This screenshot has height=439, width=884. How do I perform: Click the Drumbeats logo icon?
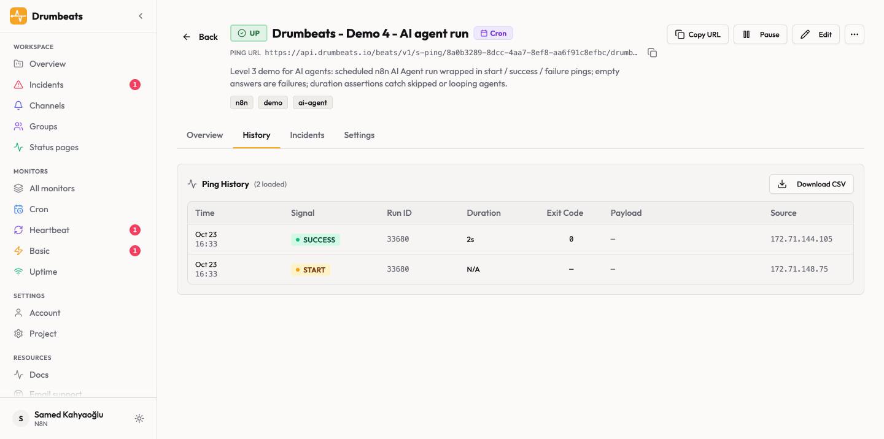tap(18, 16)
